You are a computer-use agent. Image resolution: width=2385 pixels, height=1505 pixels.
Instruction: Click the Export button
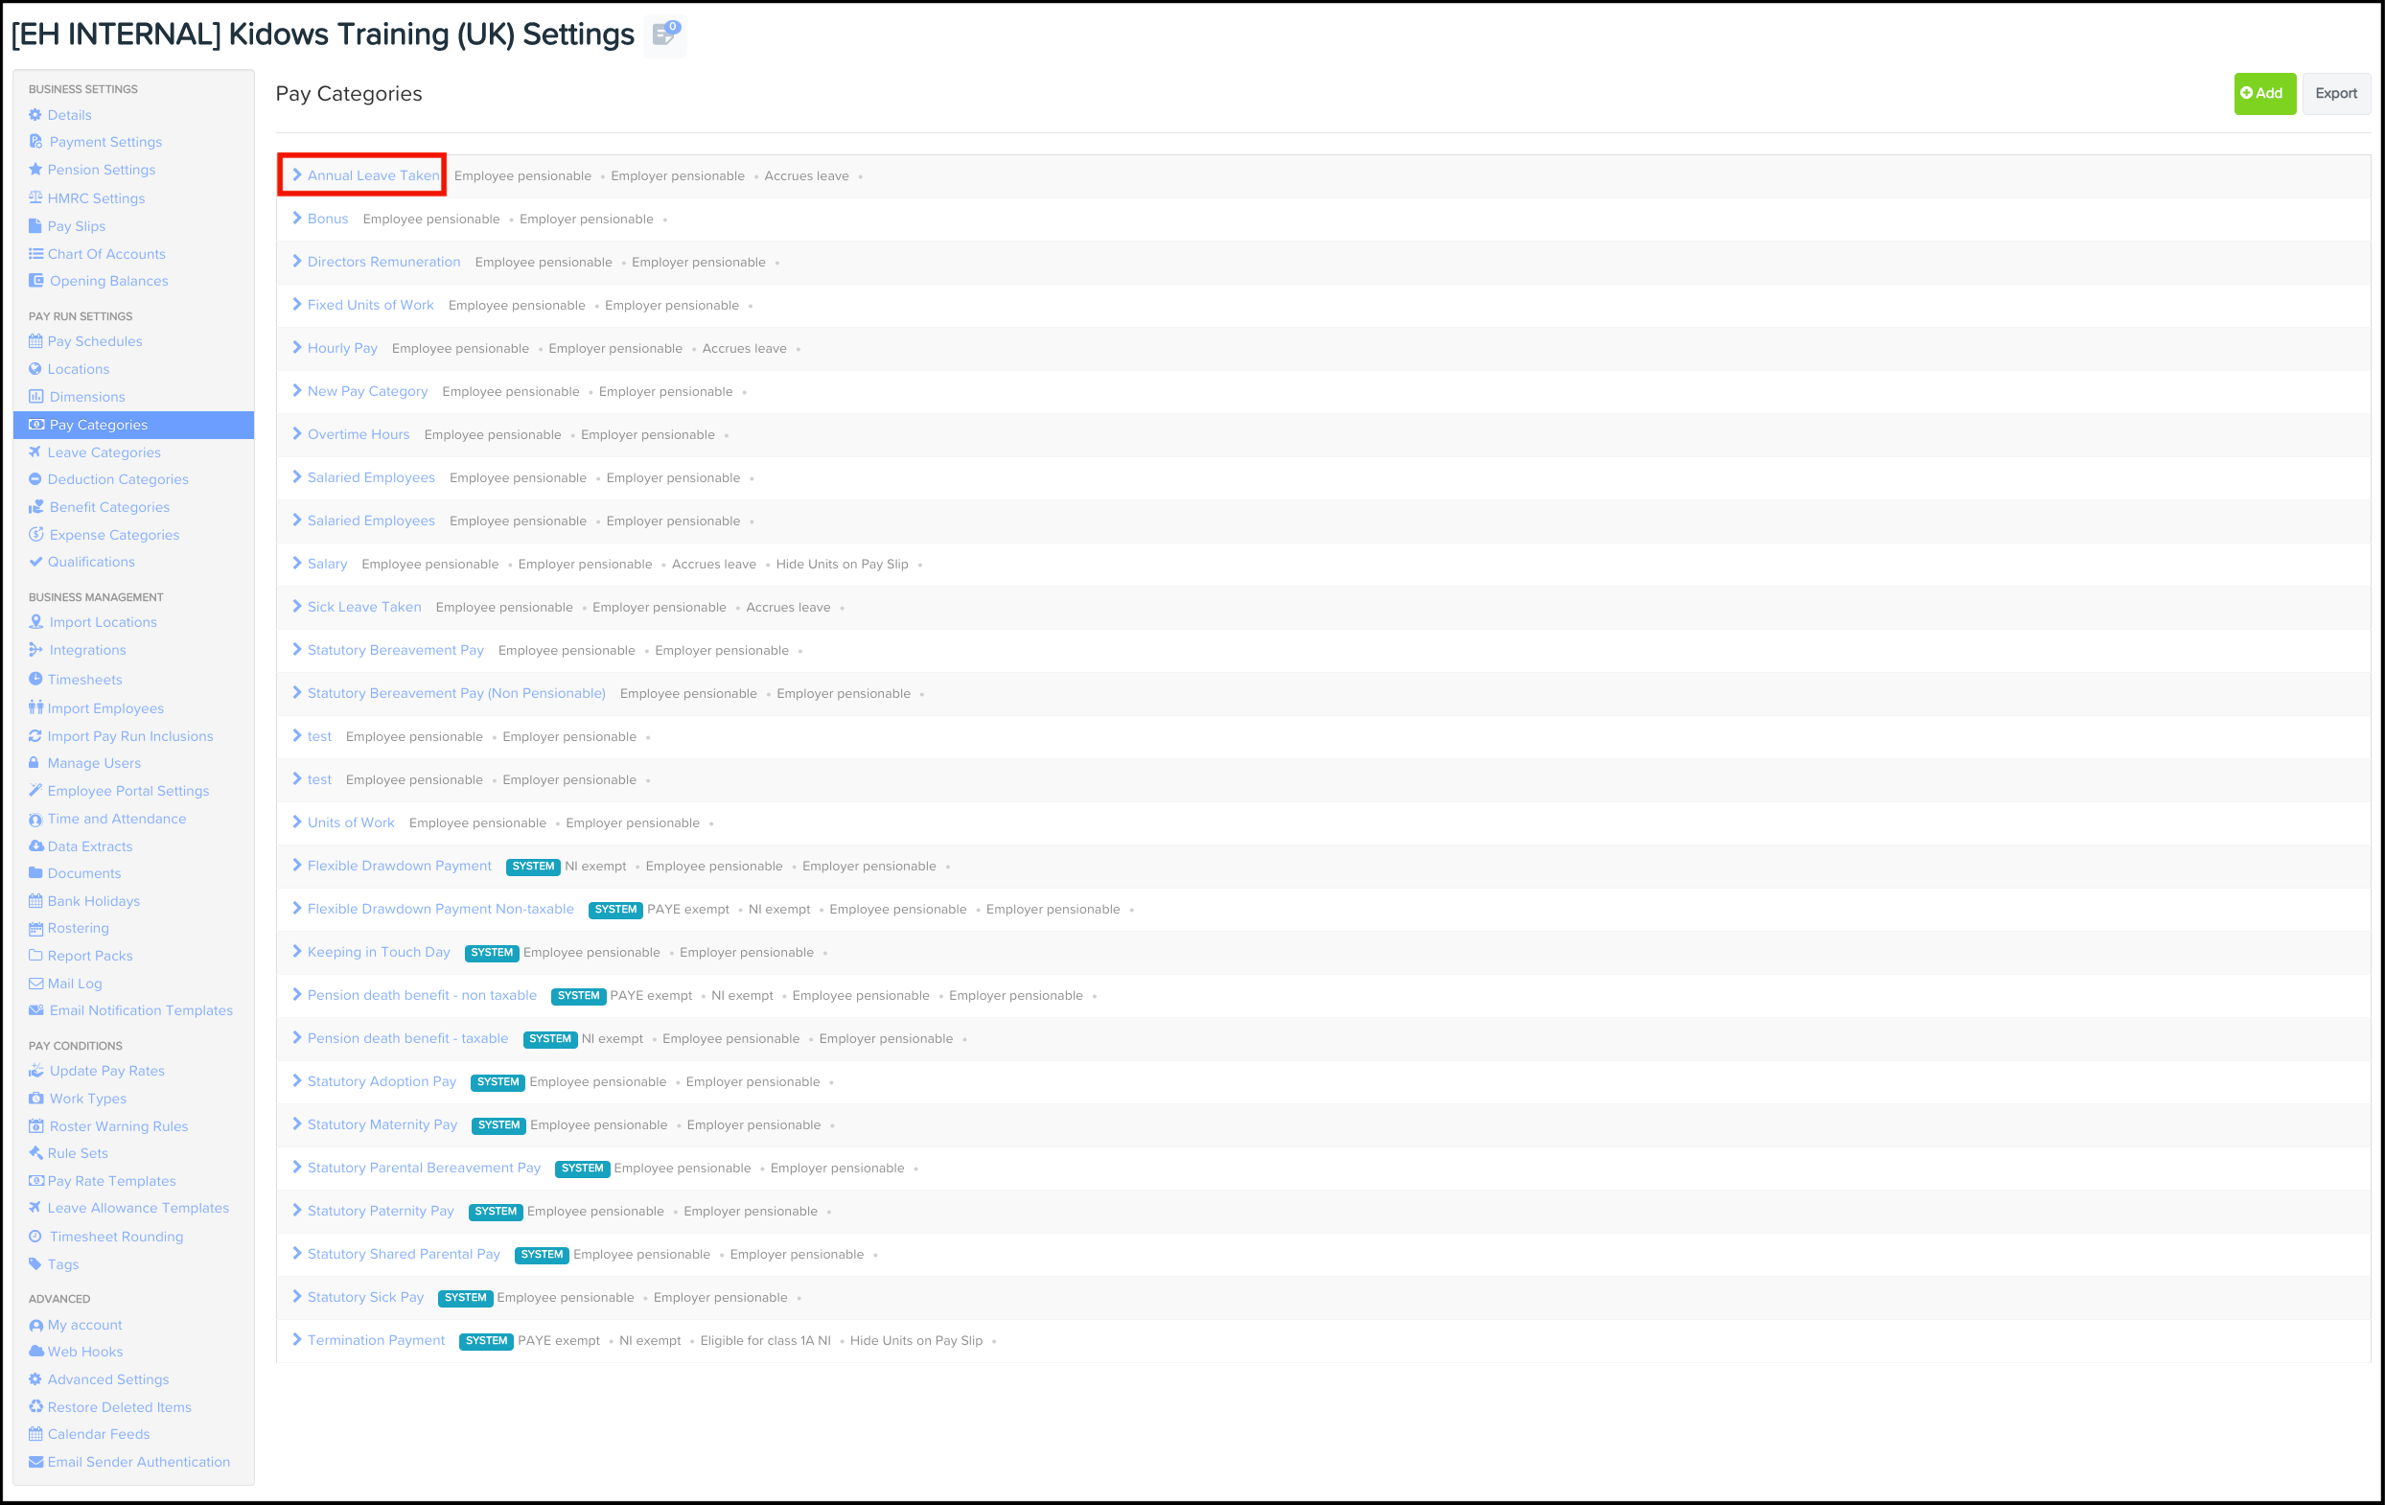click(x=2335, y=93)
